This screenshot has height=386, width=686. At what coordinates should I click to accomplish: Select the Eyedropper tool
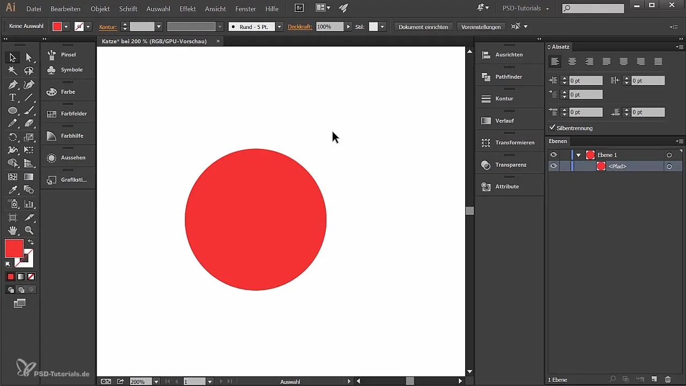click(12, 190)
